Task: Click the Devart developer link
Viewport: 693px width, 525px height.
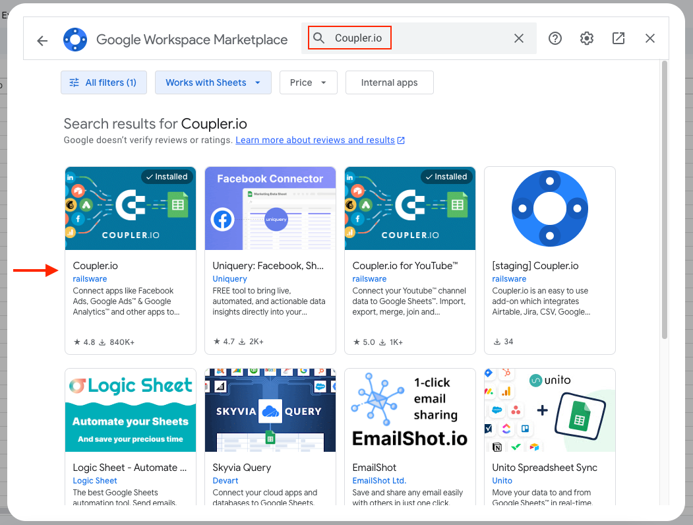Action: point(226,481)
